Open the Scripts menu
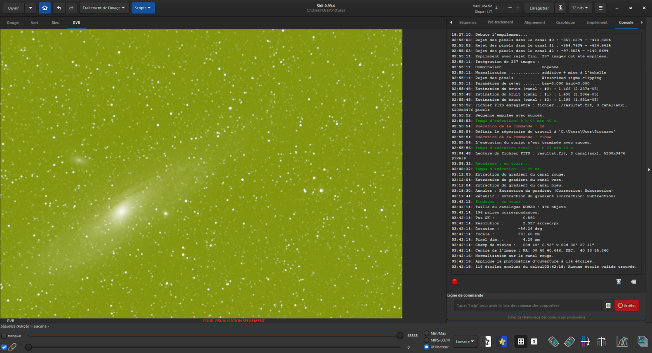Image resolution: width=652 pixels, height=353 pixels. point(143,8)
